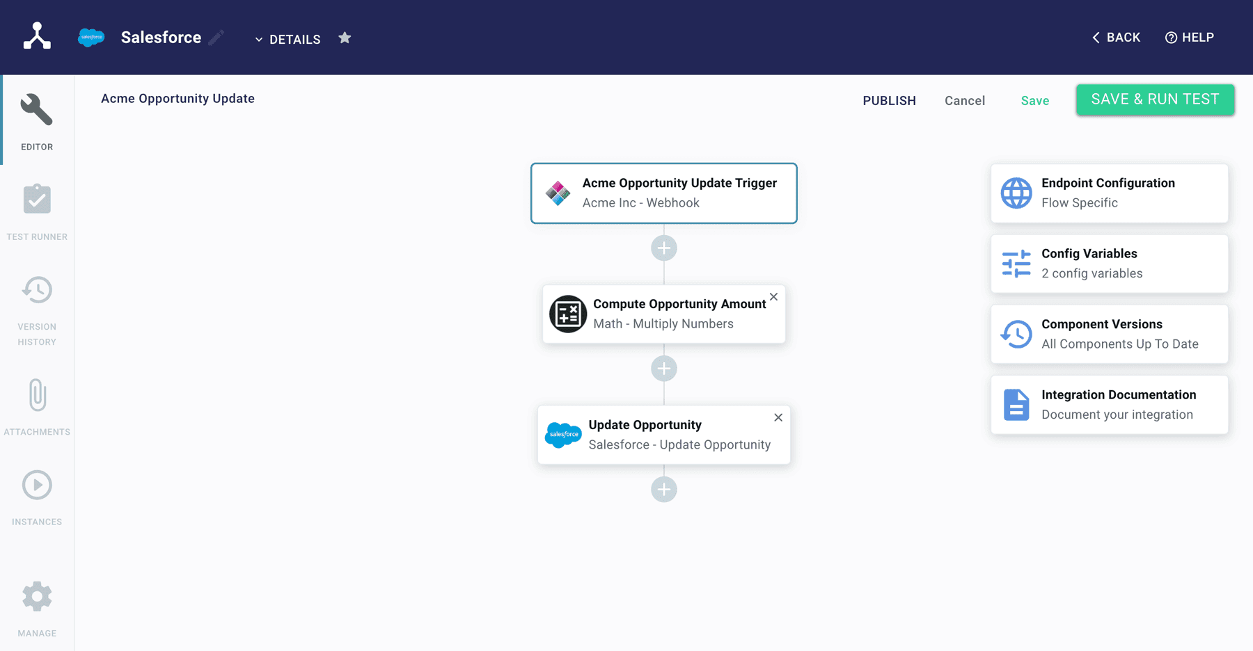Select the Acme Opportunity Update Trigger step
Viewport: 1253px width, 651px height.
[663, 193]
